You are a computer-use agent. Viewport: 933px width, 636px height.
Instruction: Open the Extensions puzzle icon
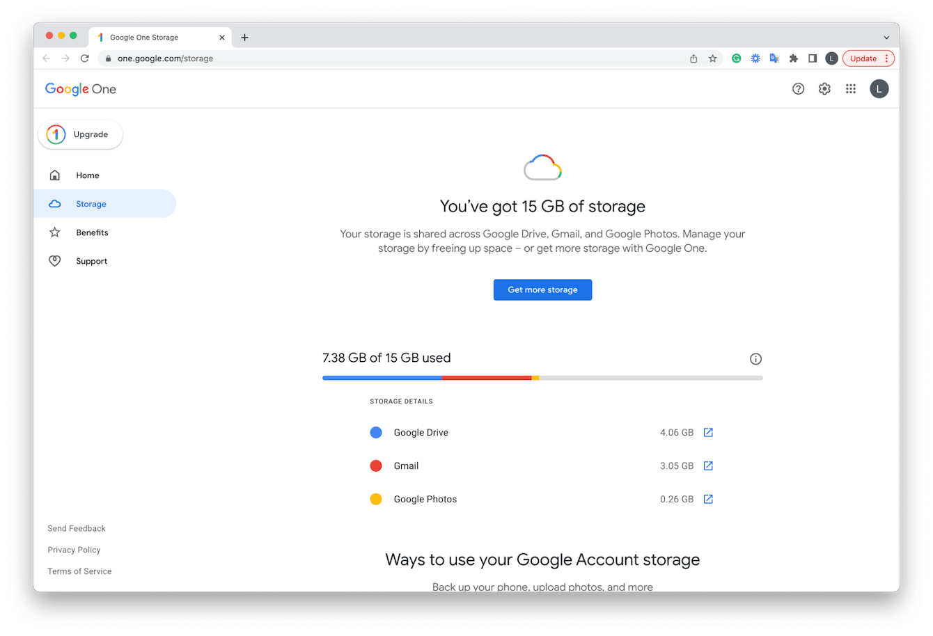793,58
